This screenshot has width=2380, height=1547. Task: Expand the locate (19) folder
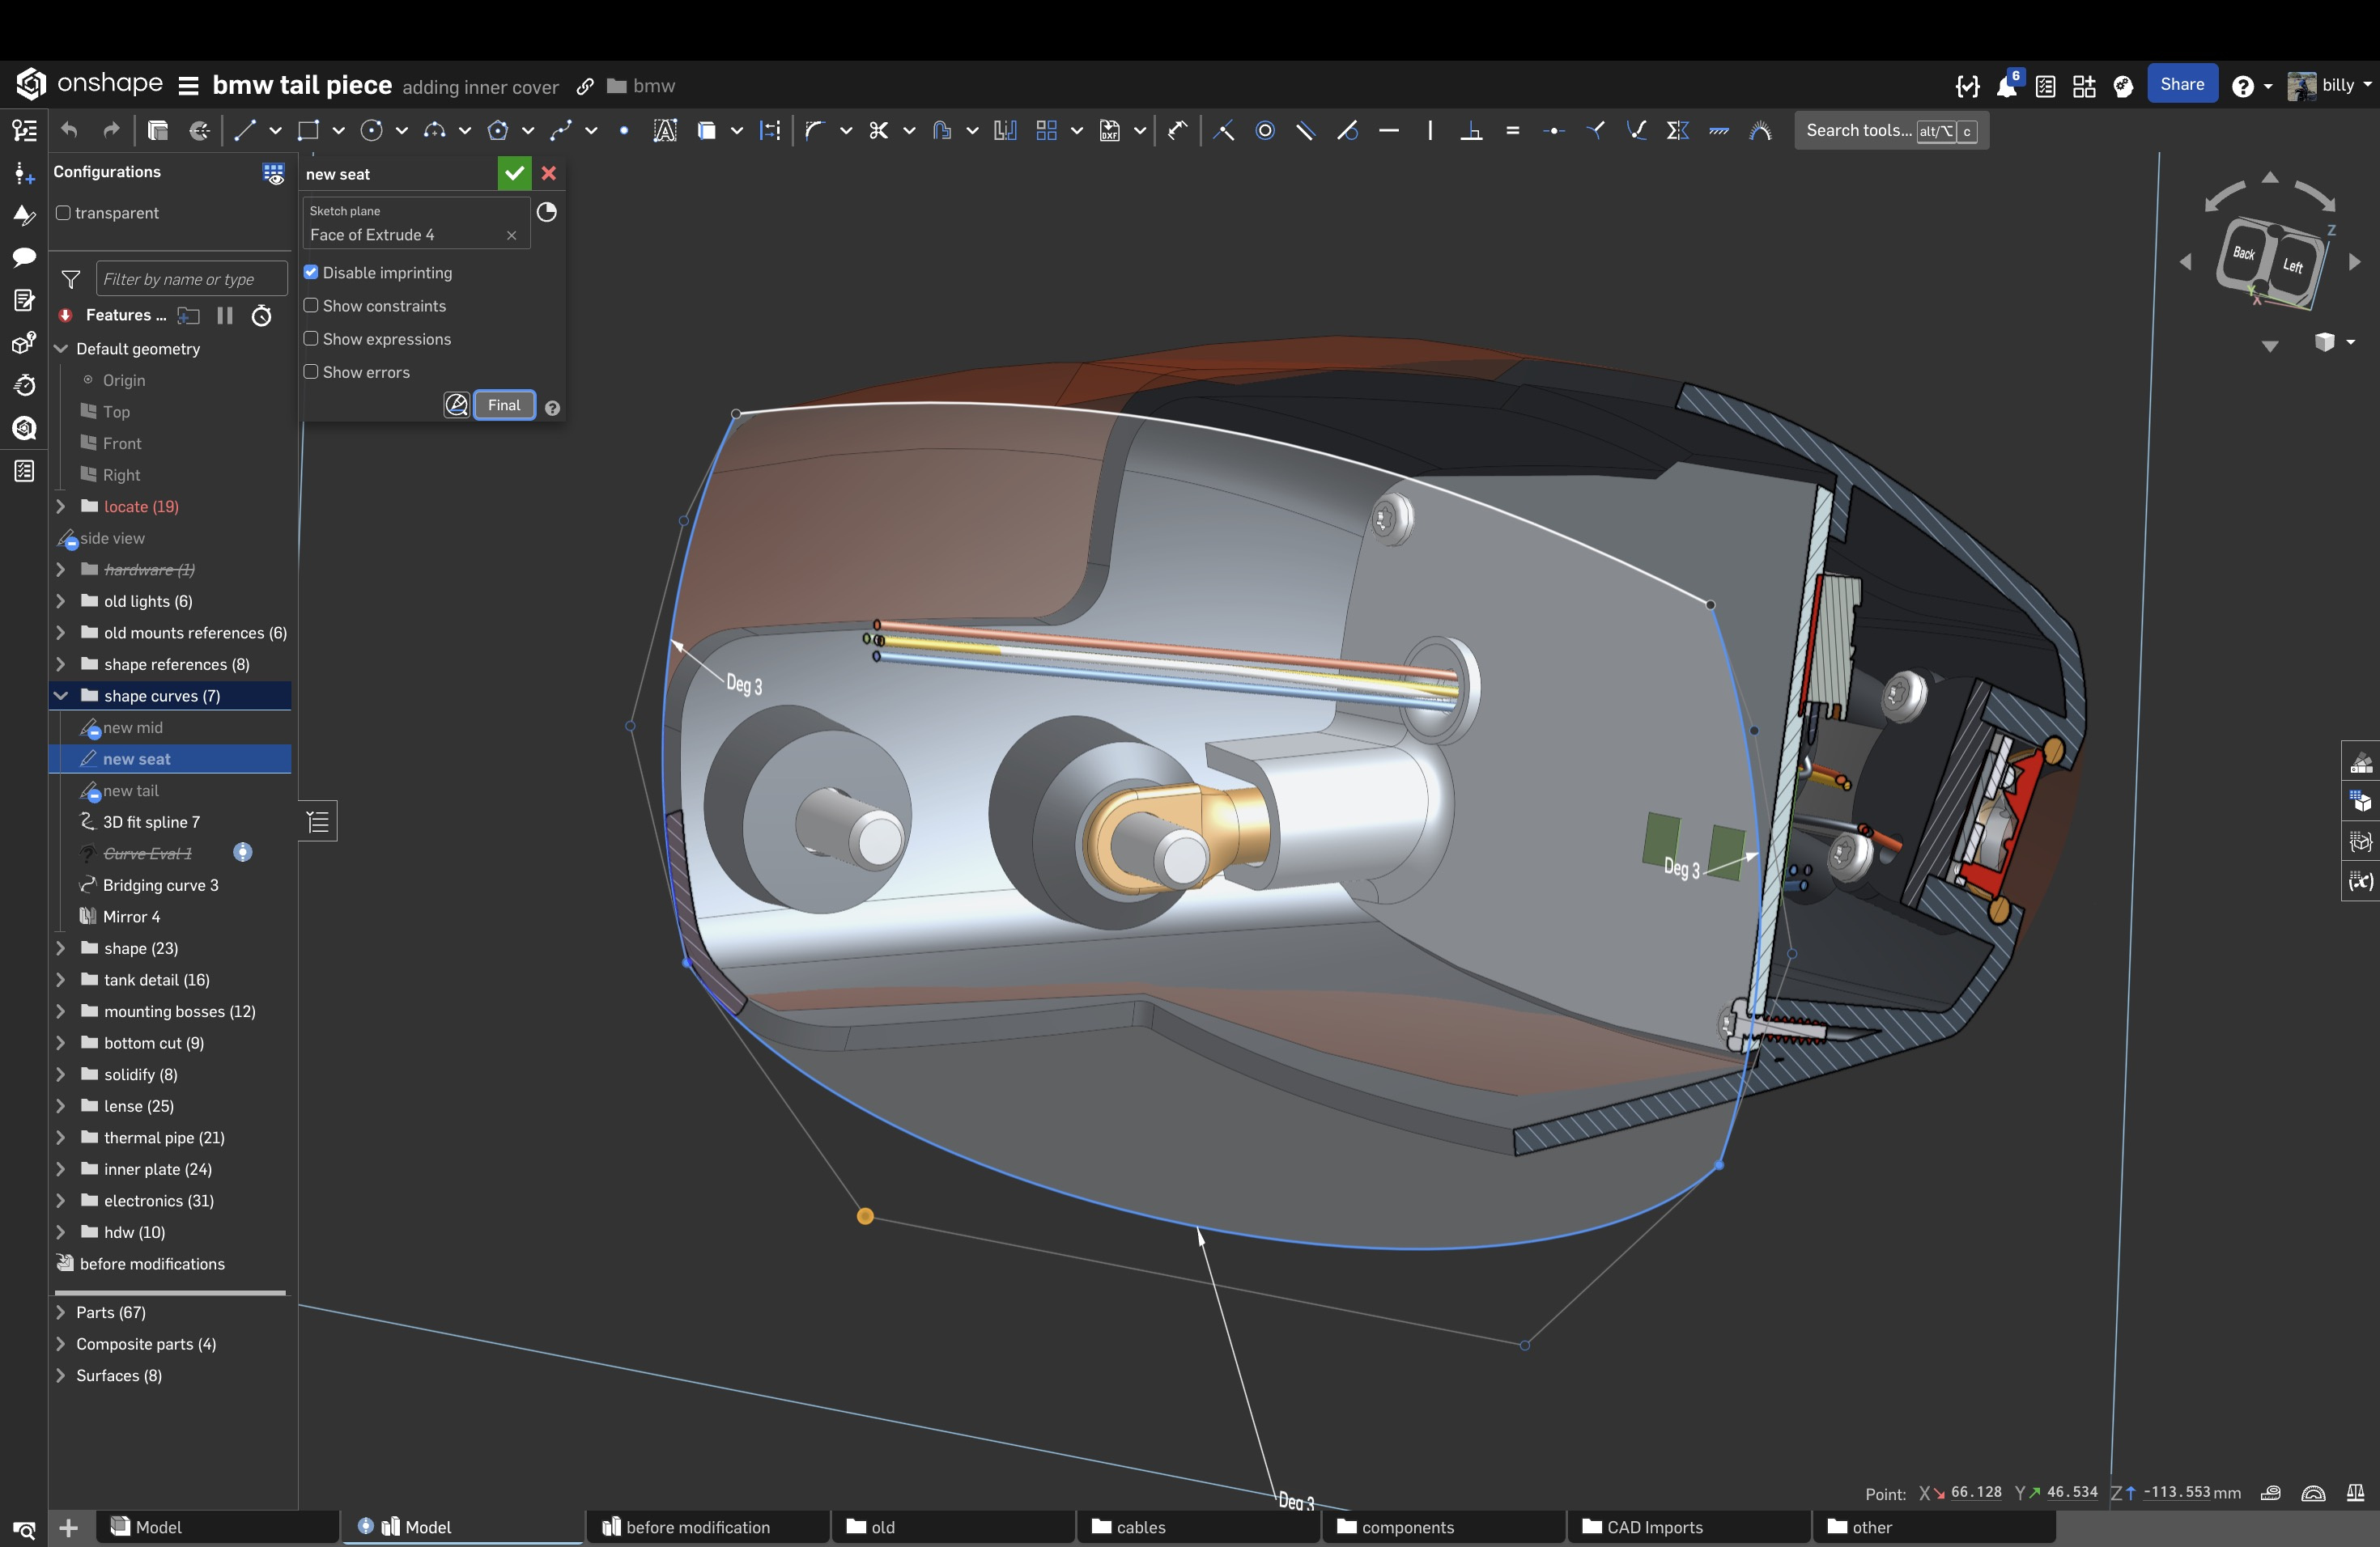(x=61, y=506)
